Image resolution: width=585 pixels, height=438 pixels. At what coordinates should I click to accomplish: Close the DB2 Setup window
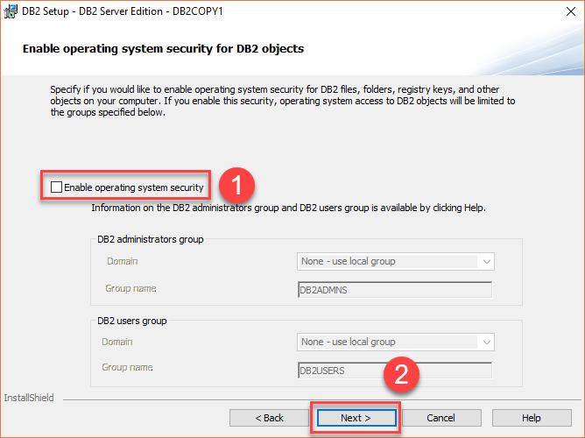(571, 11)
